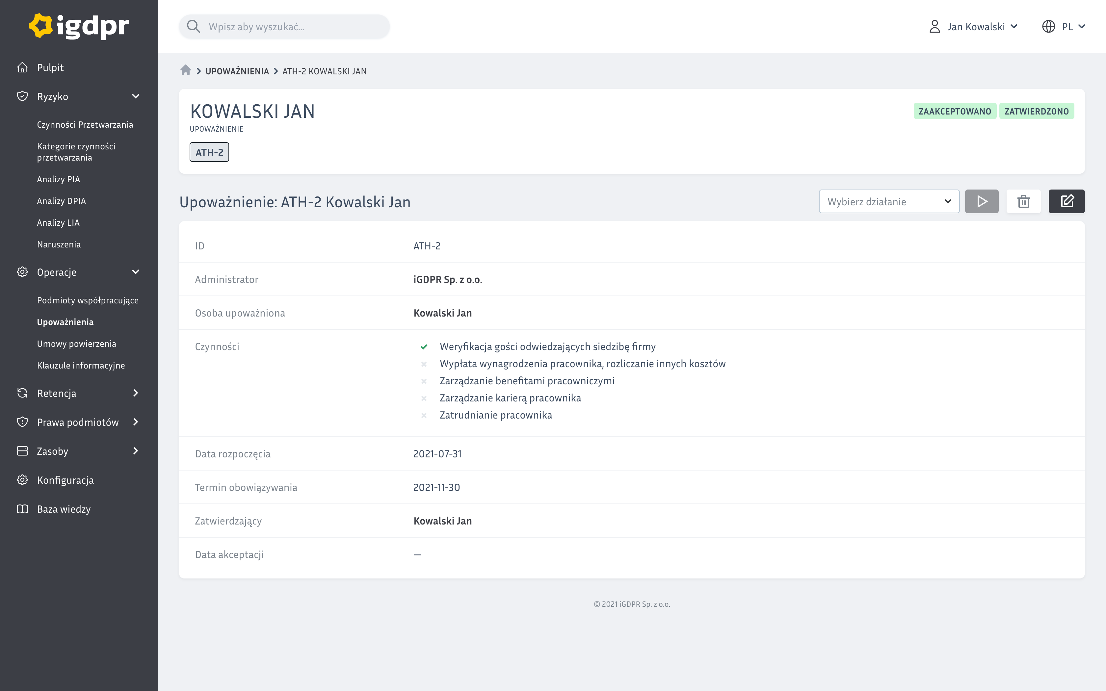Click the Zasoby storage icon
The height and width of the screenshot is (691, 1106).
pos(22,451)
